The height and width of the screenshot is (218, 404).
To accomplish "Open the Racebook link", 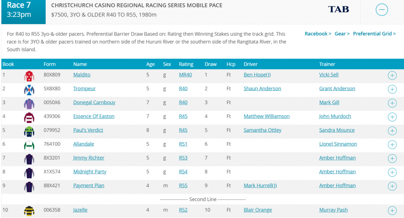I will point(318,34).
